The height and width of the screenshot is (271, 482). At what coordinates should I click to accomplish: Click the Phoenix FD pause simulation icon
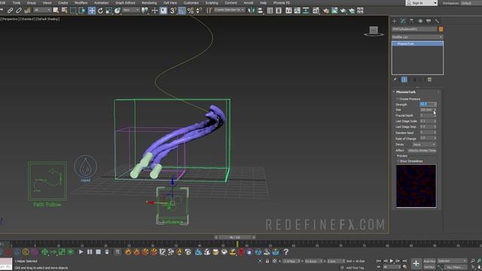pyautogui.click(x=90, y=252)
